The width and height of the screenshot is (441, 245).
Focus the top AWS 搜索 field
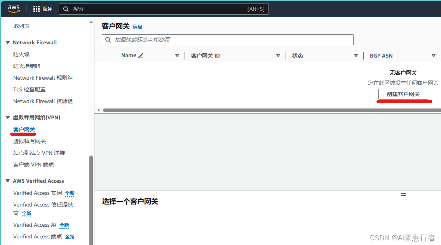[164, 9]
